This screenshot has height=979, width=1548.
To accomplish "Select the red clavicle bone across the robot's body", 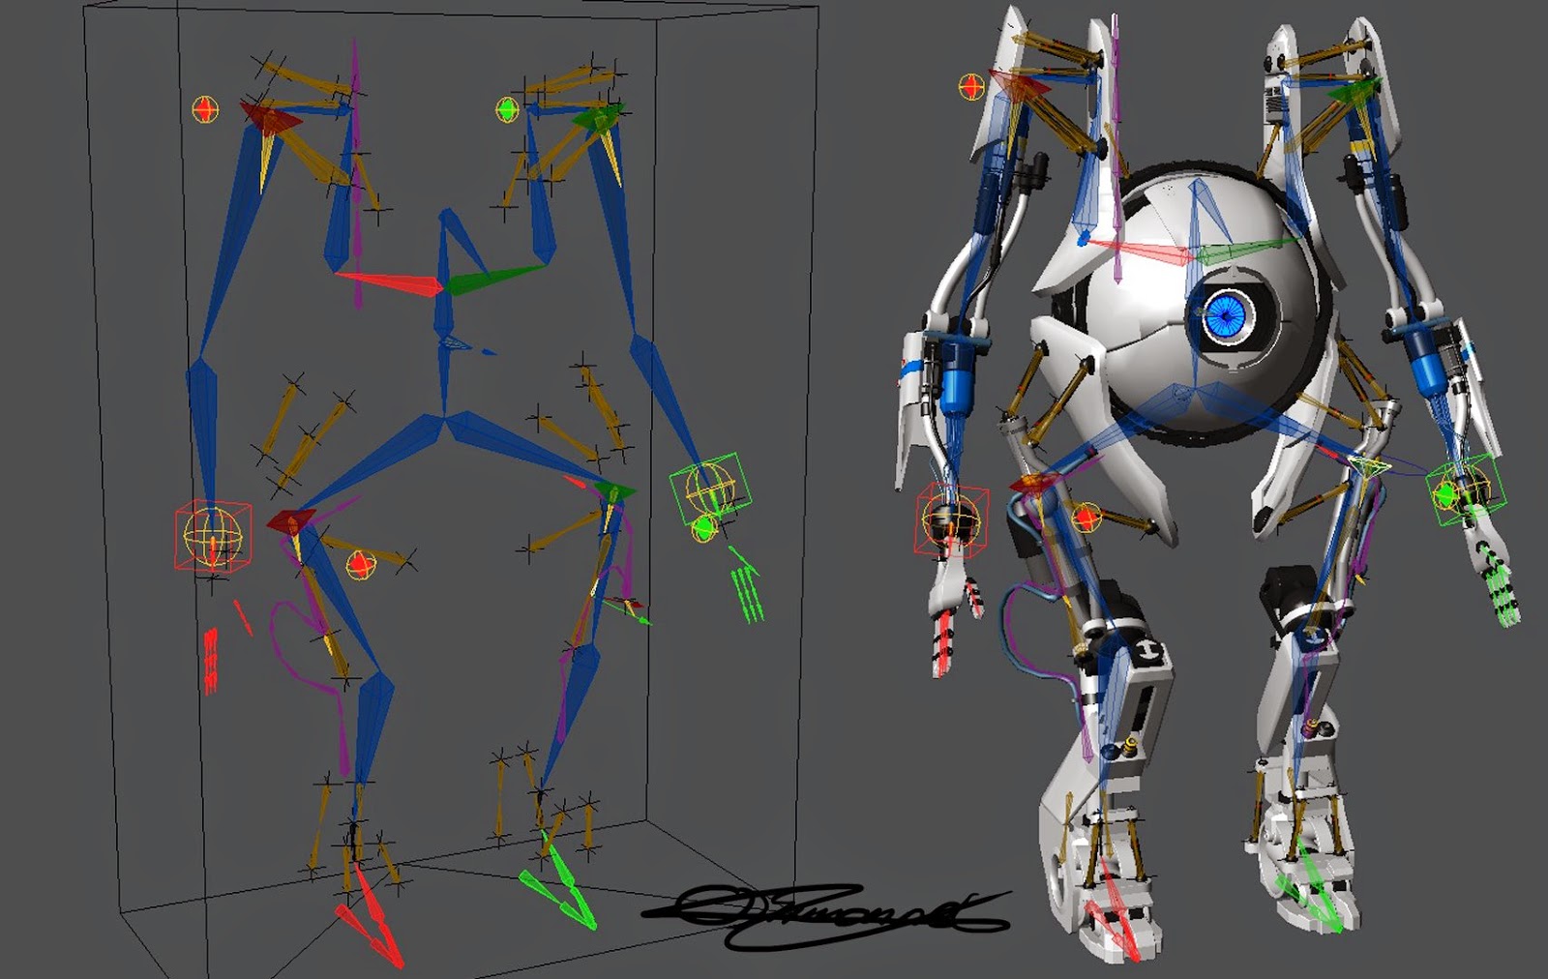I will point(1143,253).
